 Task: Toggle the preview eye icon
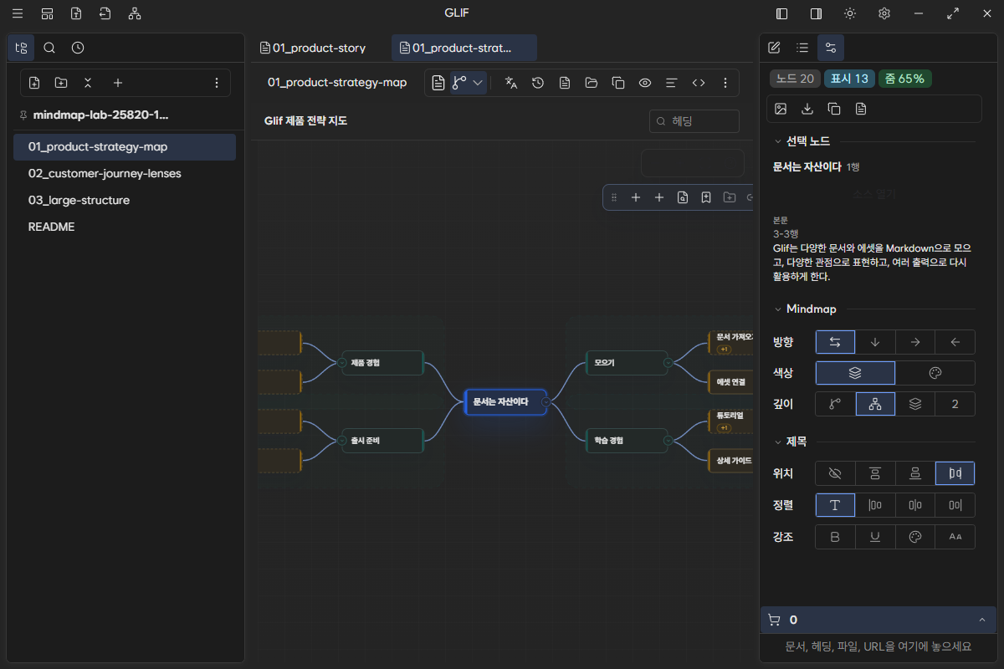(x=645, y=83)
